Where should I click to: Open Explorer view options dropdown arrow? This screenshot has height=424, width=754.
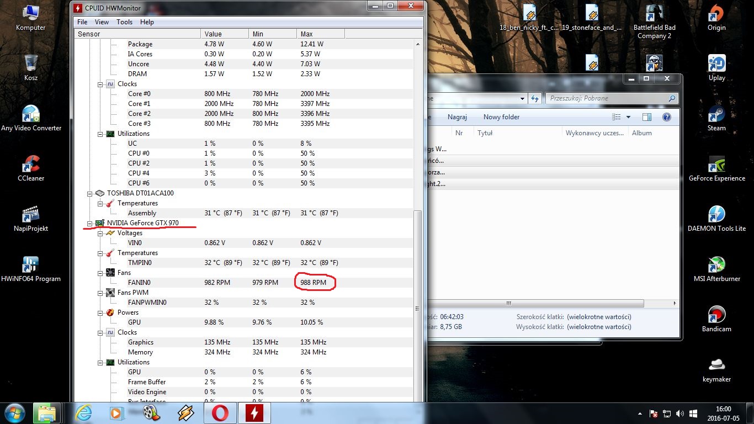[628, 117]
